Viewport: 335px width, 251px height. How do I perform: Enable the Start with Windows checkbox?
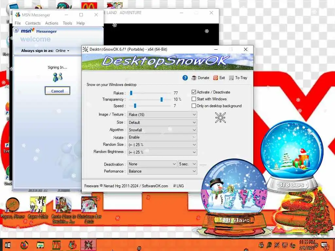pyautogui.click(x=194, y=99)
